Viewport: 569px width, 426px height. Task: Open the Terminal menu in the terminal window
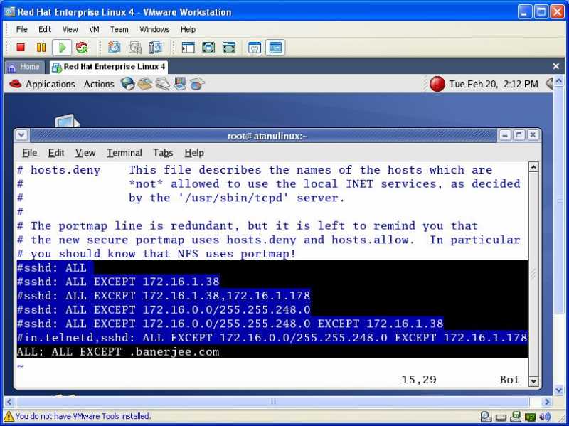click(124, 152)
